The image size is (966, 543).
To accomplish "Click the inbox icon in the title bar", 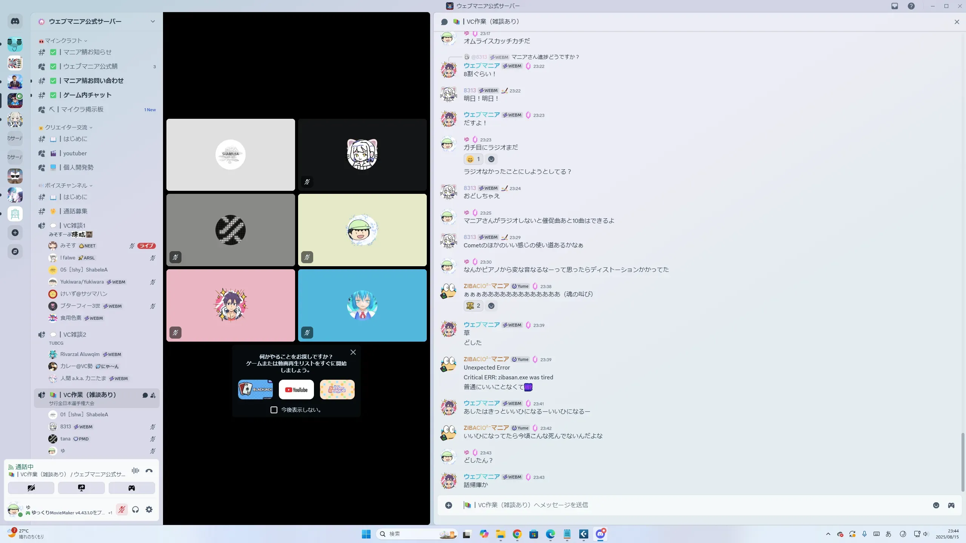I will click(x=895, y=6).
